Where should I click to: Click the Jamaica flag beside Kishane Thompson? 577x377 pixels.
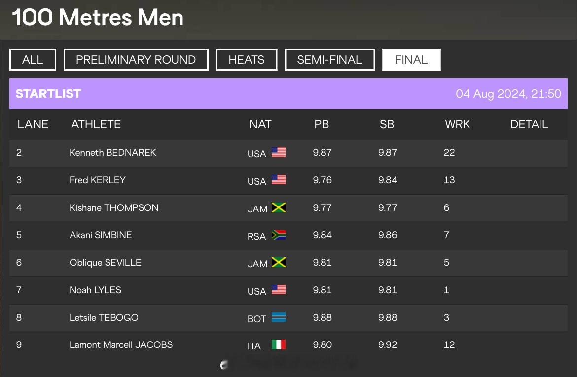point(279,207)
